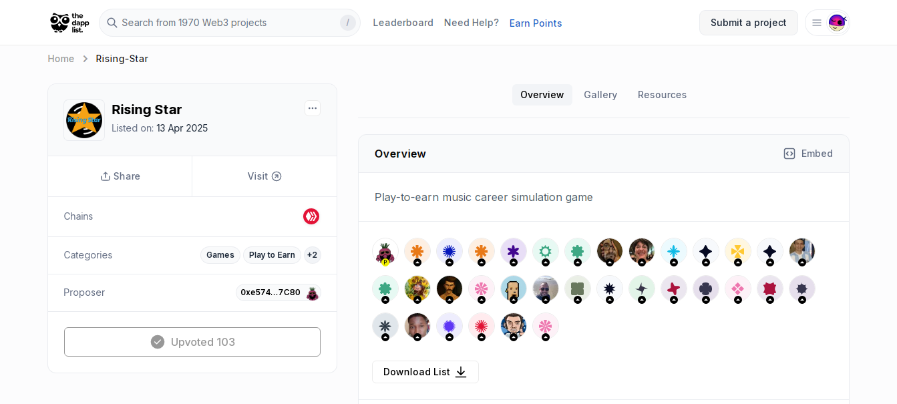Focus the Search from 1970 Web3 projects field

(230, 23)
